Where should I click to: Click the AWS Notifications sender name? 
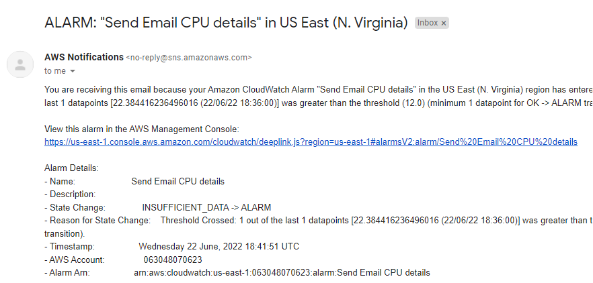tap(84, 58)
